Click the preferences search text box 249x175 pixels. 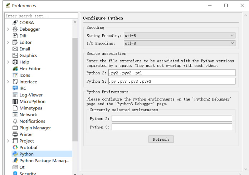(41, 16)
